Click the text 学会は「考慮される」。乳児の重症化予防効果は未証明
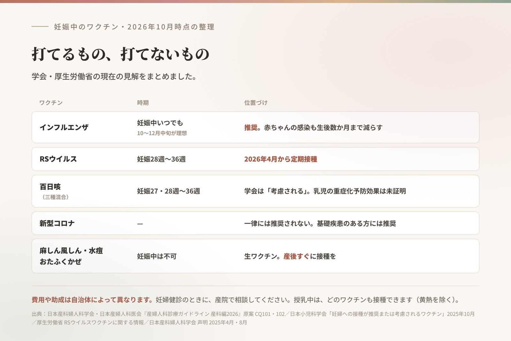This screenshot has width=511, height=341. [325, 191]
